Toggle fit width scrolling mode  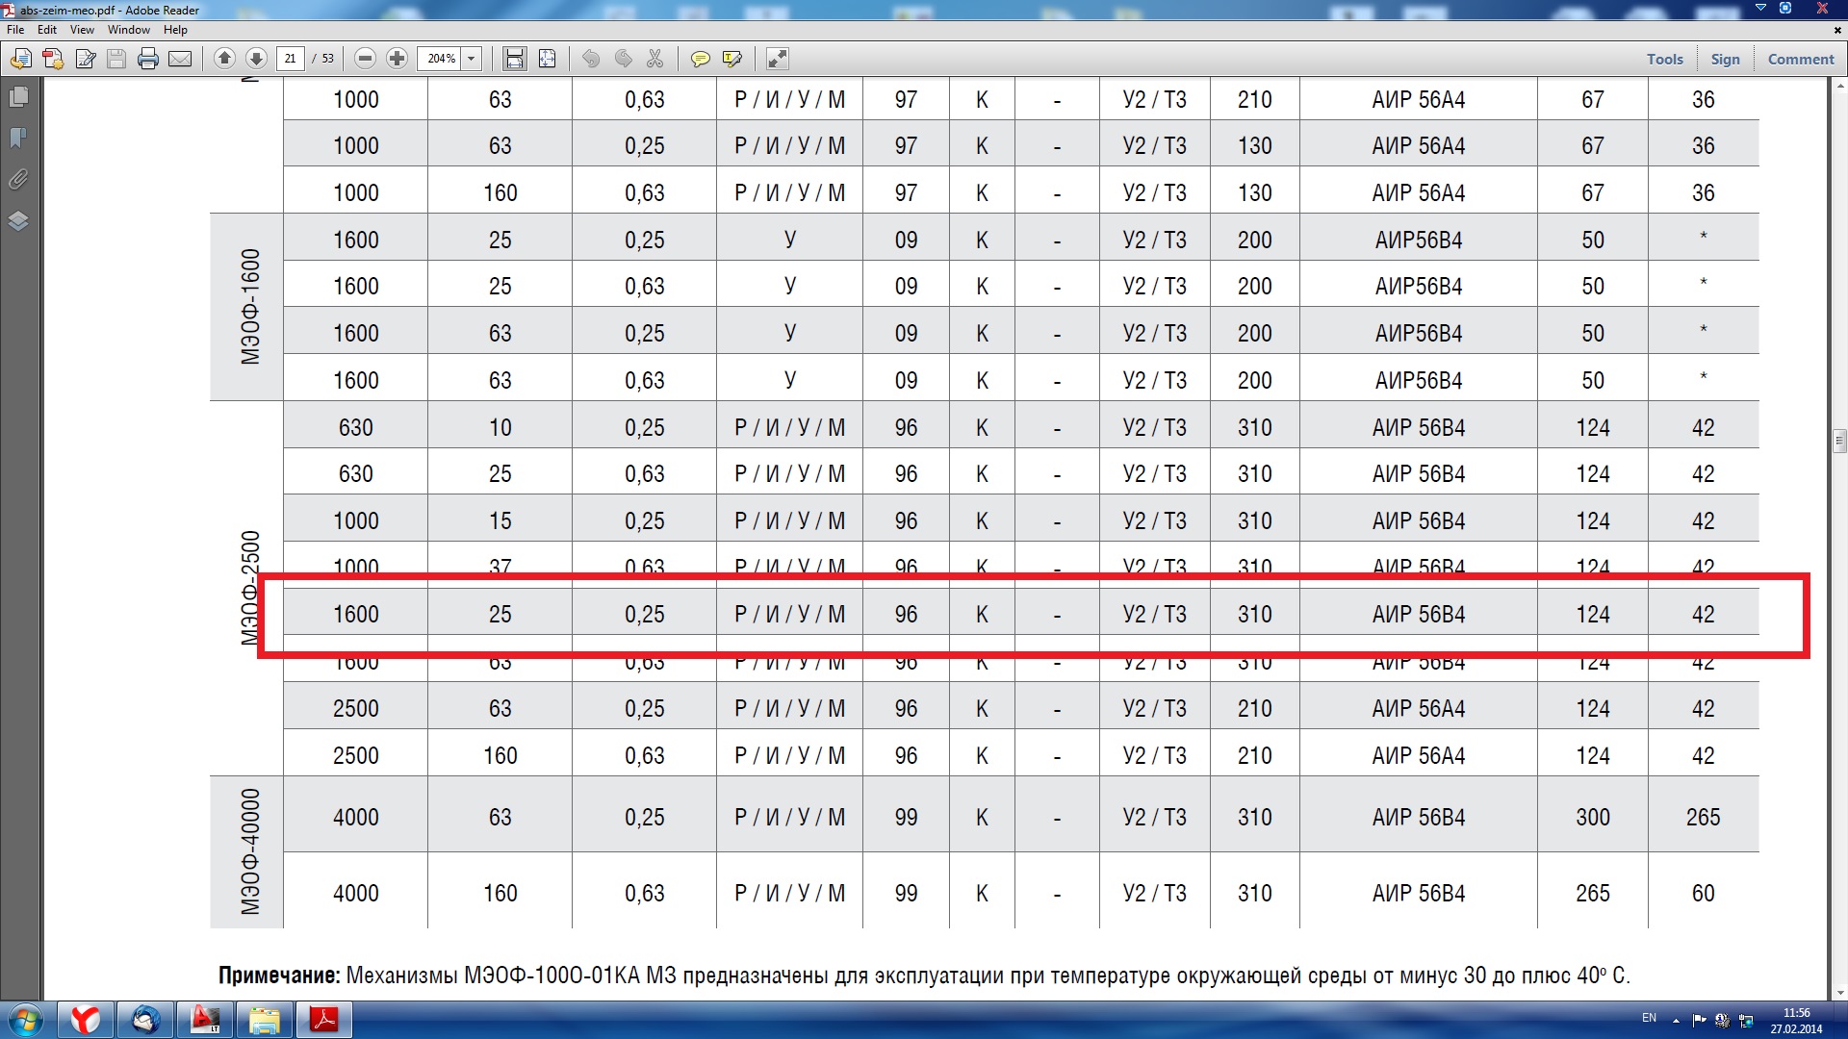(515, 60)
